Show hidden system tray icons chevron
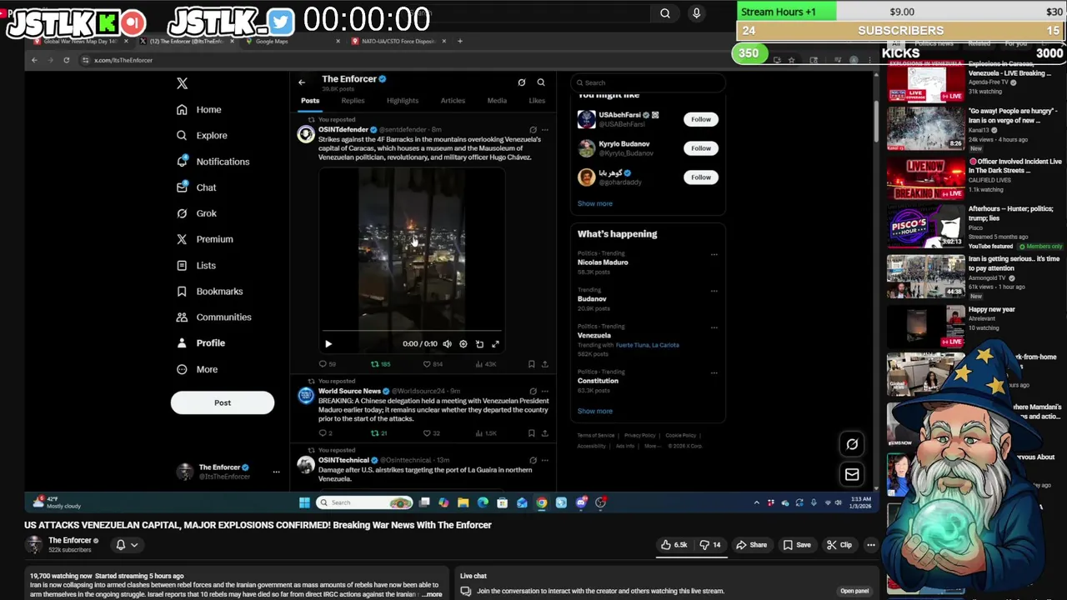Viewport: 1067px width, 600px height. [757, 502]
